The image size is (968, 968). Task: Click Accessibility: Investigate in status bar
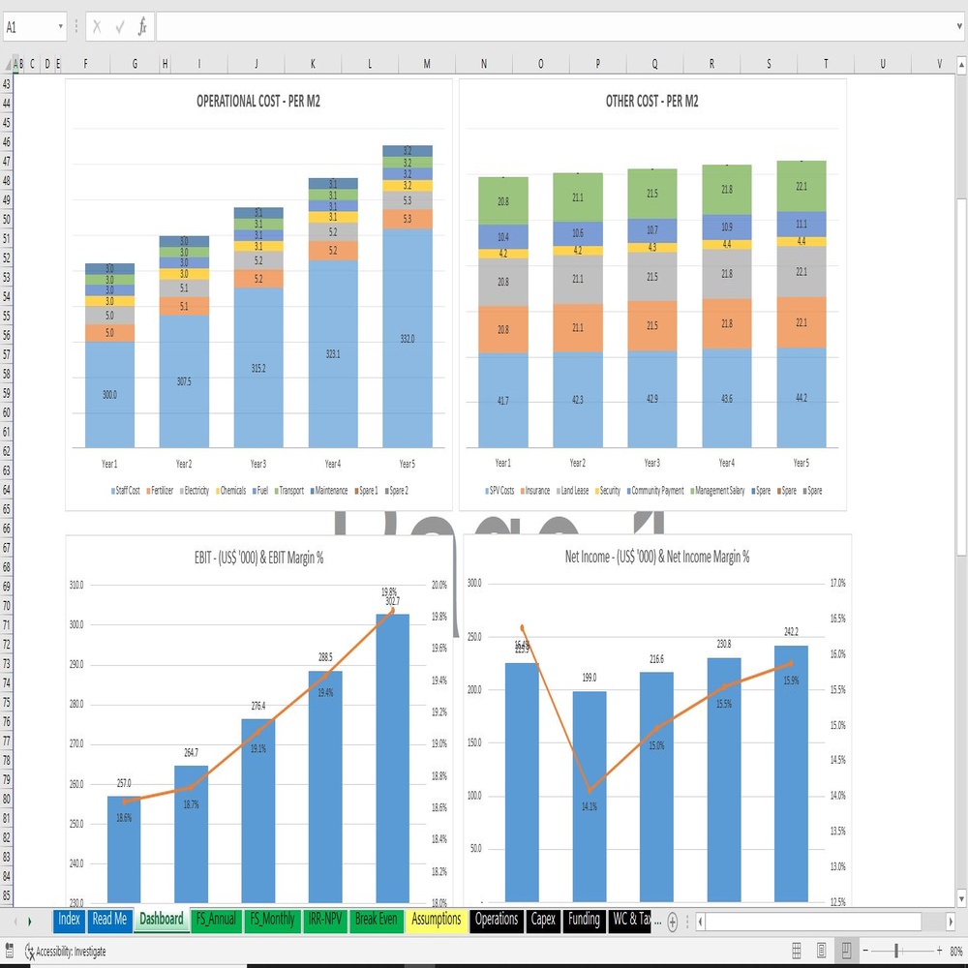pyautogui.click(x=65, y=952)
